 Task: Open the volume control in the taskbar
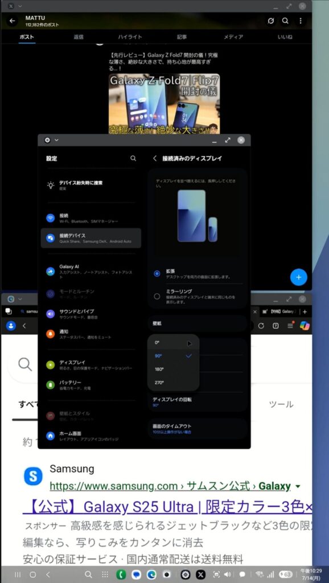tap(227, 574)
